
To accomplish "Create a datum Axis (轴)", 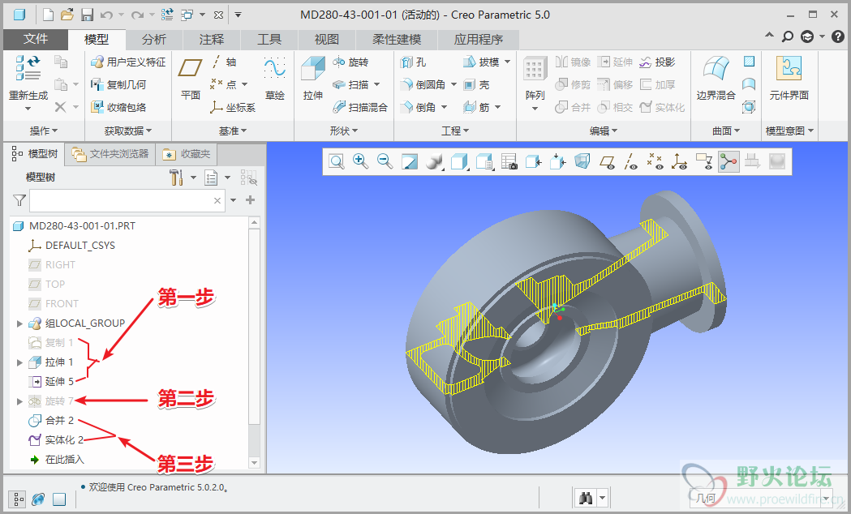I will [x=224, y=62].
